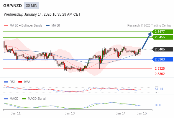Click the red 9MA legend swatch
Image resolution: width=174 pixels, height=118 pixels.
click(20, 82)
